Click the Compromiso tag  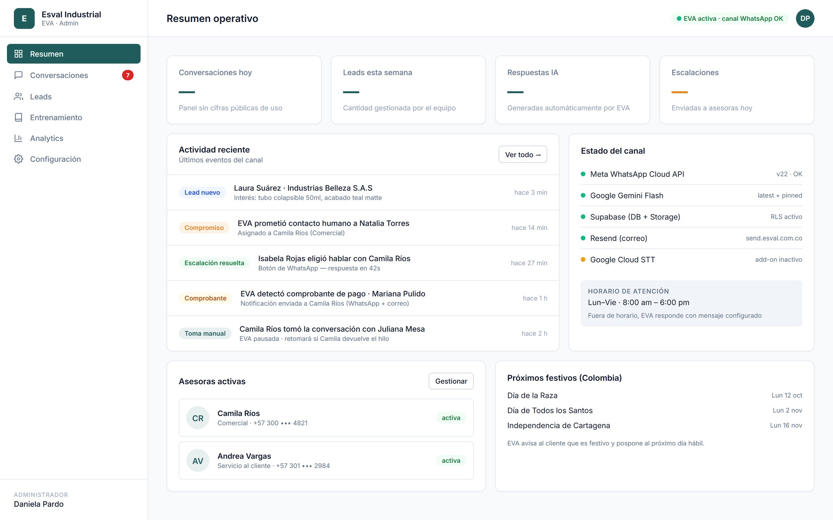tap(204, 228)
